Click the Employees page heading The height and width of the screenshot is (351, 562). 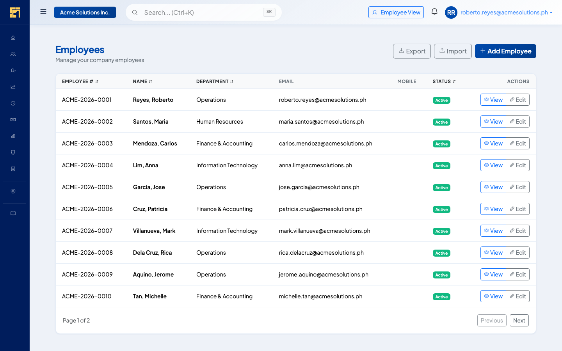point(80,50)
